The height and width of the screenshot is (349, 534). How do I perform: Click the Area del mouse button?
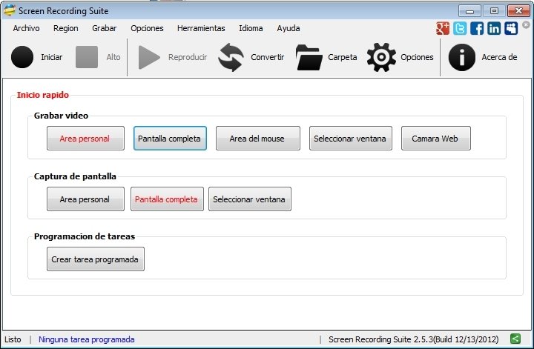coord(258,138)
